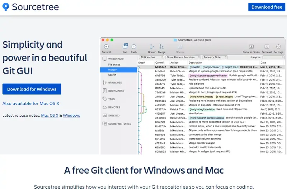Select 'Updated Mac min-spec to 10.10' commit
Image resolution: width=287 pixels, height=189 pixels.
(211, 88)
